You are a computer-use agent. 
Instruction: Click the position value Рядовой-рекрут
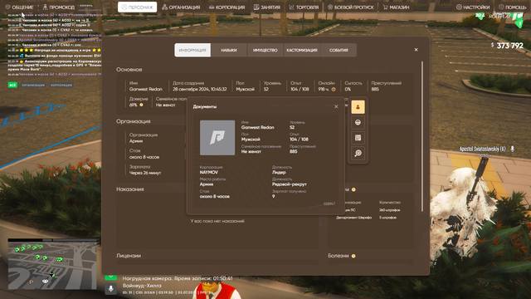290,184
